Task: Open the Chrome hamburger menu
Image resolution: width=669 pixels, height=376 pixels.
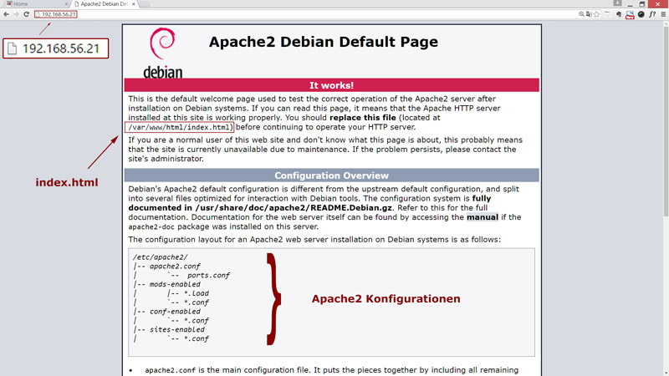Action: tap(663, 14)
